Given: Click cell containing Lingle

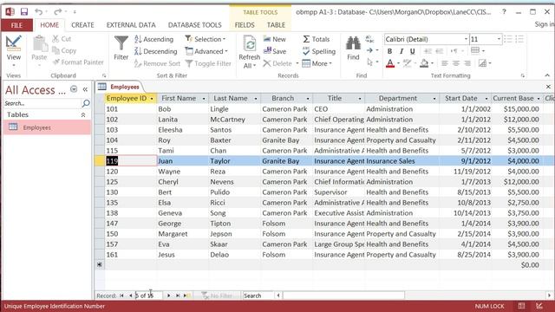Looking at the screenshot, I should pos(235,109).
